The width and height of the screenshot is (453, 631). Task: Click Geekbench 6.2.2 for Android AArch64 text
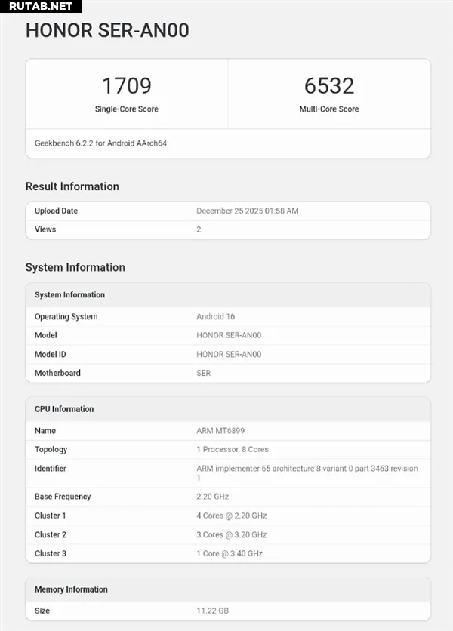100,143
